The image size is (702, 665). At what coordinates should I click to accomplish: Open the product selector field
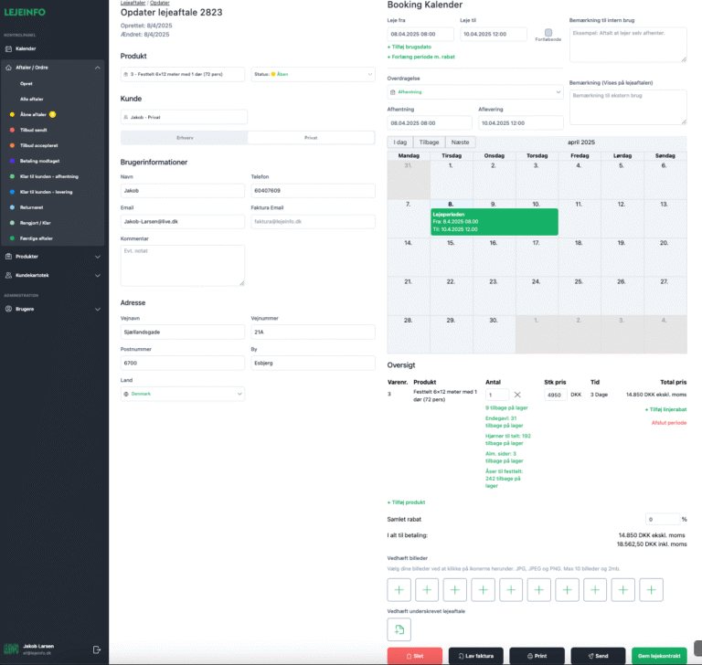pyautogui.click(x=183, y=74)
